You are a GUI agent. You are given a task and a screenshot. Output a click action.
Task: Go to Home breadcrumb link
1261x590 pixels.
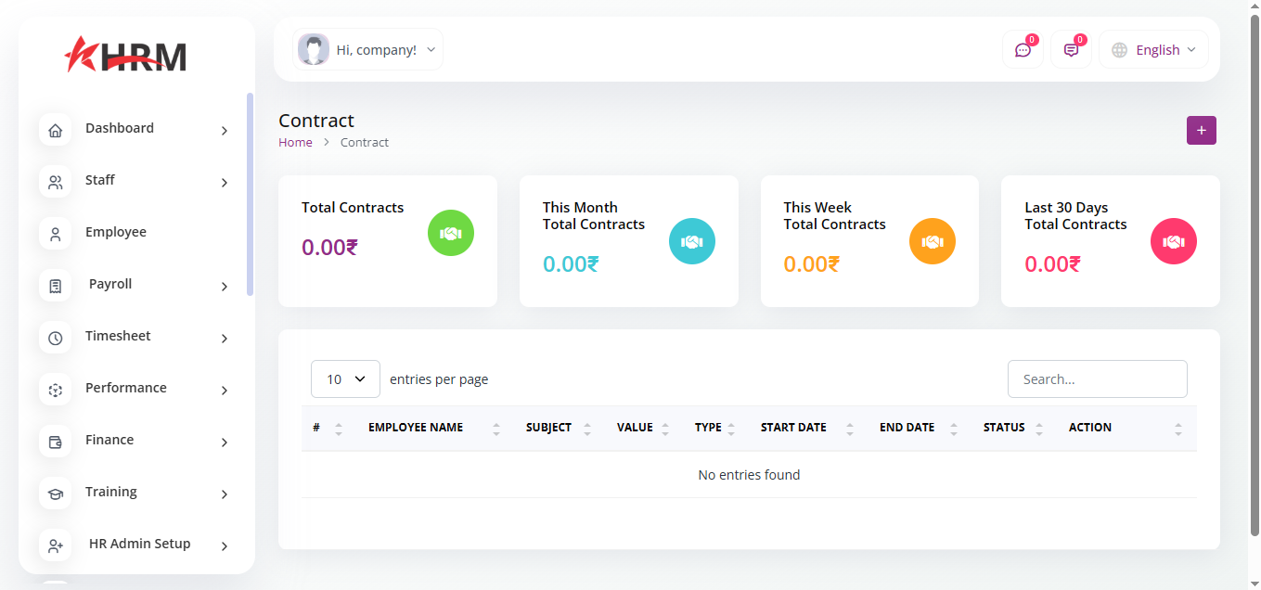click(x=295, y=143)
